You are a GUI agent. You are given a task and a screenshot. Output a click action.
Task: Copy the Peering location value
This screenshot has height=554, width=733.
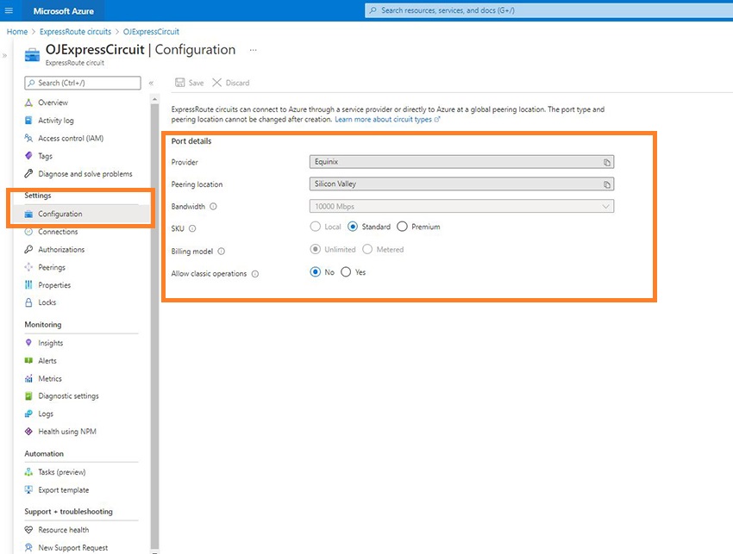click(x=607, y=184)
